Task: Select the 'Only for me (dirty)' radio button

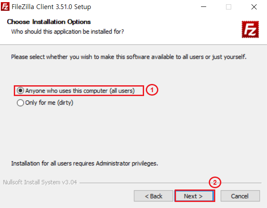Action: (20, 103)
